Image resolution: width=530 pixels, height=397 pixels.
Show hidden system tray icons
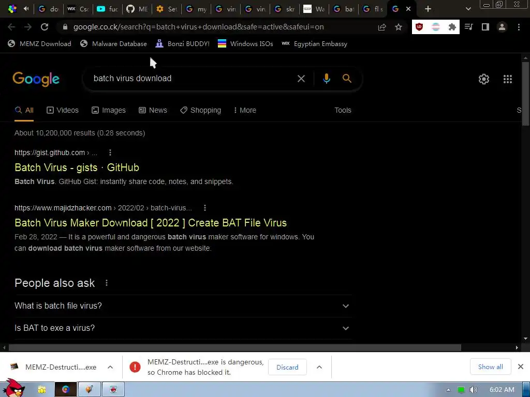pyautogui.click(x=448, y=390)
